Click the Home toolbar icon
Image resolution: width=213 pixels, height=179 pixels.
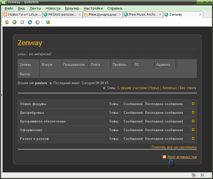(x=7, y=22)
